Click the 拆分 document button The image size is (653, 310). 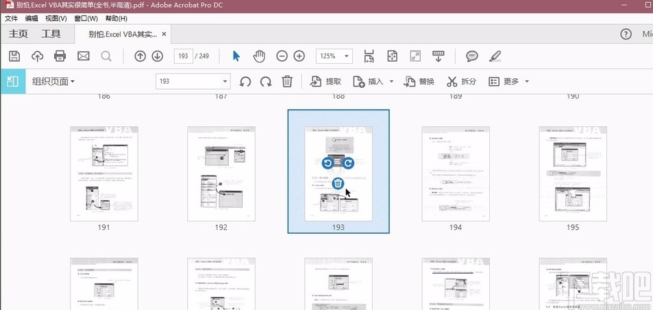461,81
